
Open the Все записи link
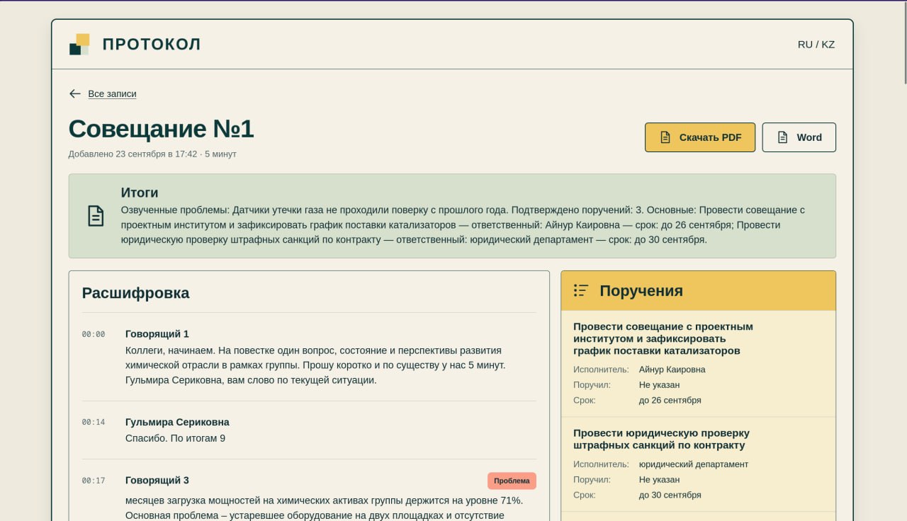pyautogui.click(x=112, y=93)
